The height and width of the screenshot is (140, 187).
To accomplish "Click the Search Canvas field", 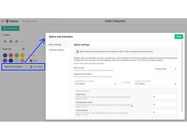I will click(x=41, y=21).
